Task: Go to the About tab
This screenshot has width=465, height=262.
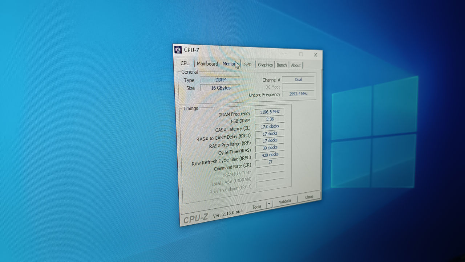Action: (x=296, y=66)
